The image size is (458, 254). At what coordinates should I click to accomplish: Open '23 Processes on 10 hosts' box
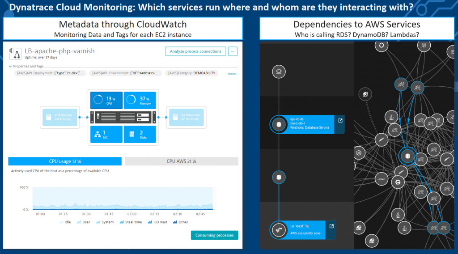tap(187, 117)
